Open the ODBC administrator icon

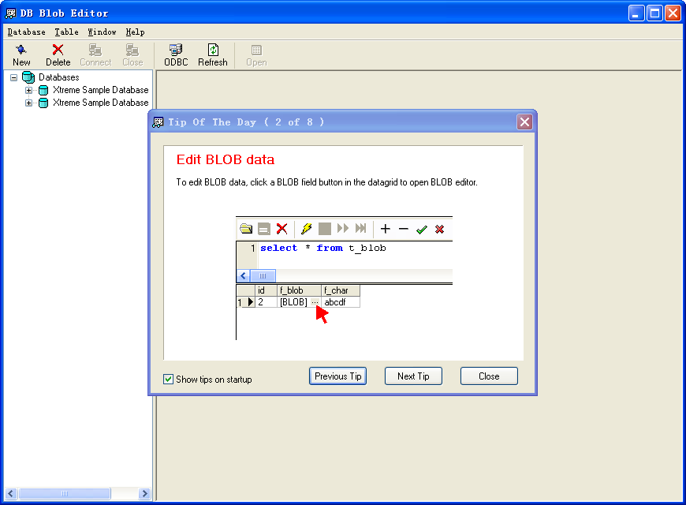tap(176, 50)
